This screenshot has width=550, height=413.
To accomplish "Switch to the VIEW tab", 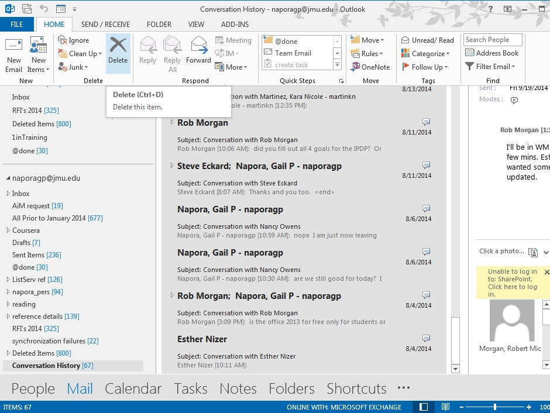I will click(x=196, y=24).
